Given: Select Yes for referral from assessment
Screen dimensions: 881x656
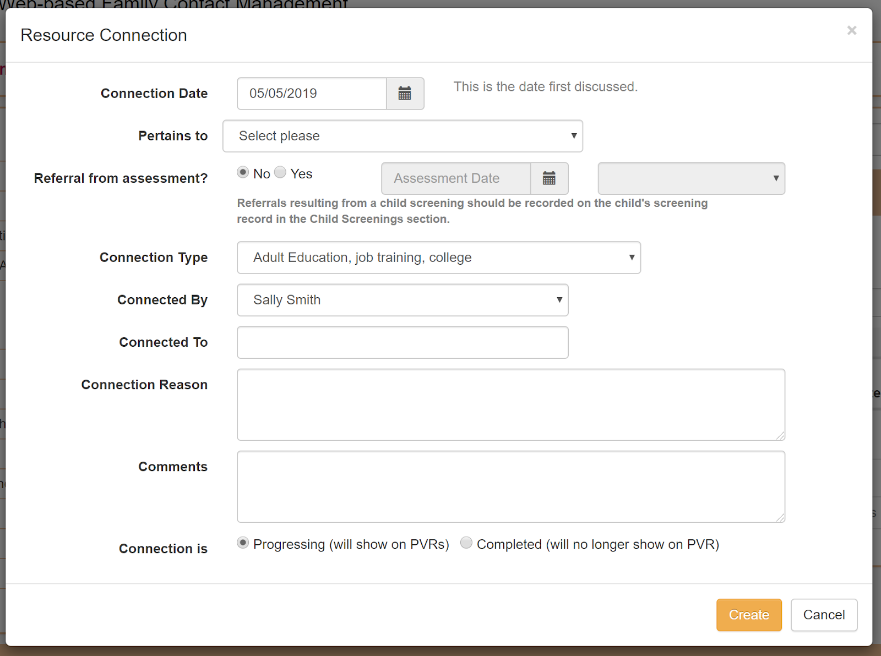Looking at the screenshot, I should (280, 173).
